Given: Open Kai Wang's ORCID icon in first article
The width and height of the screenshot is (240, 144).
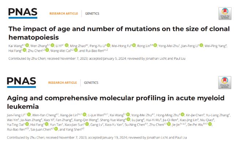Looking at the screenshot, I should [x=27, y=45].
